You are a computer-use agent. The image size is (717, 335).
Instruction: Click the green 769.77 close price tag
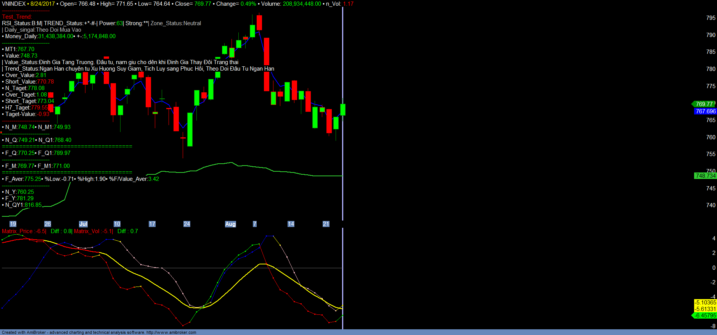pos(704,104)
